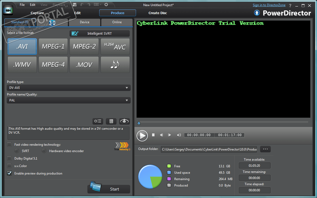Switch to the Create Disc module

158,13
